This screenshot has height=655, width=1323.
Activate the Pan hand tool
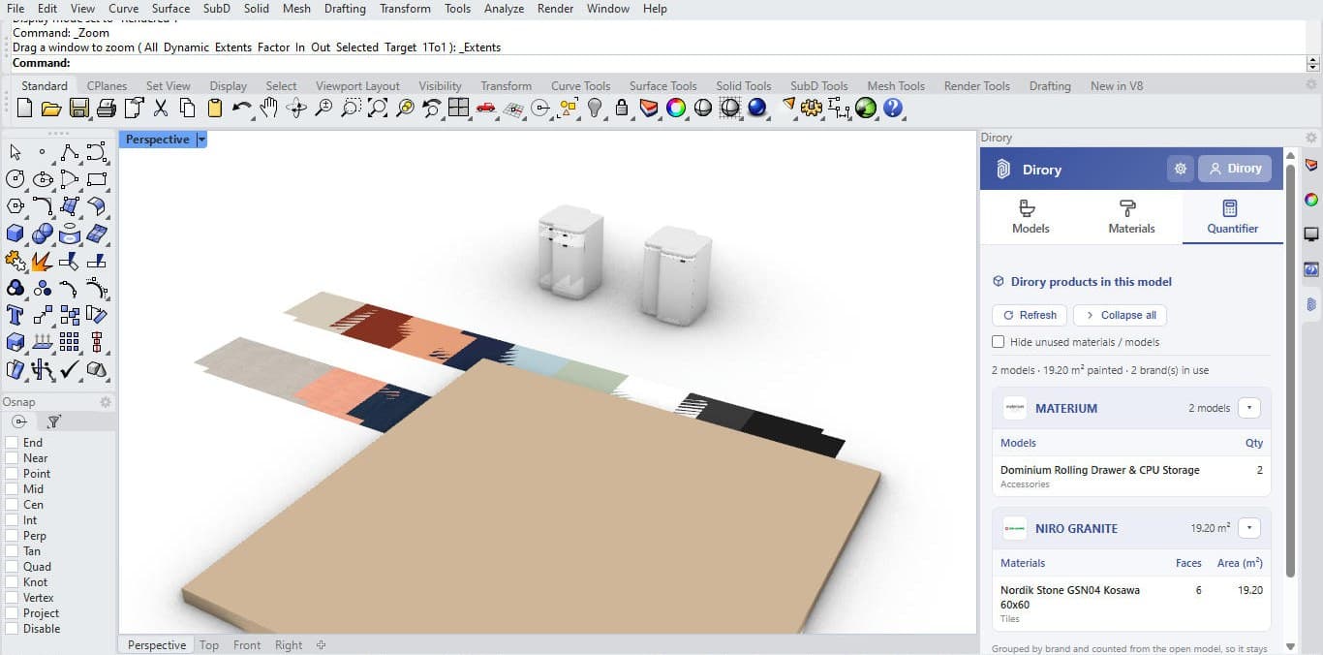(x=269, y=109)
